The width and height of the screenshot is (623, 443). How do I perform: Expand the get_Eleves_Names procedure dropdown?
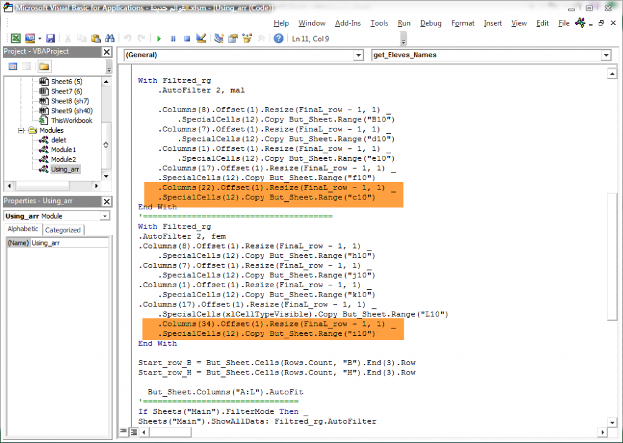coord(606,55)
